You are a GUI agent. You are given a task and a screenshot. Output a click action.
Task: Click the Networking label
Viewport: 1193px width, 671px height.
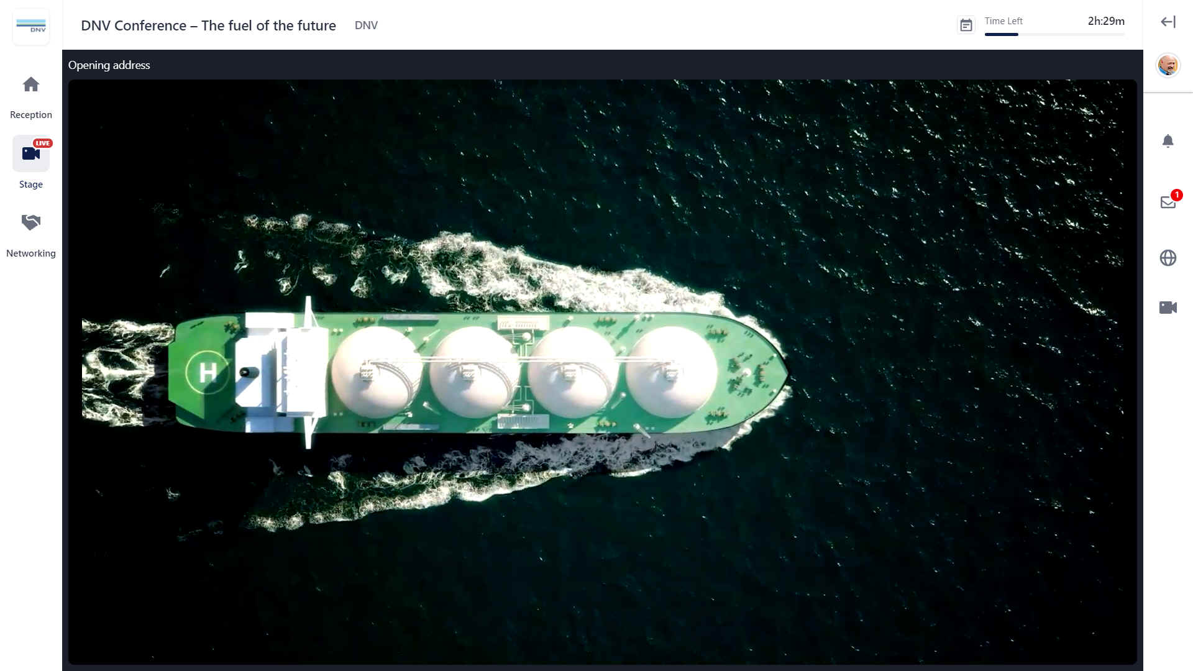tap(31, 253)
